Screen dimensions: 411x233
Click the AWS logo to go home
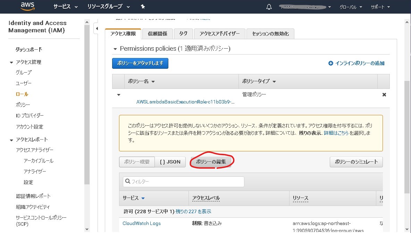(27, 6)
